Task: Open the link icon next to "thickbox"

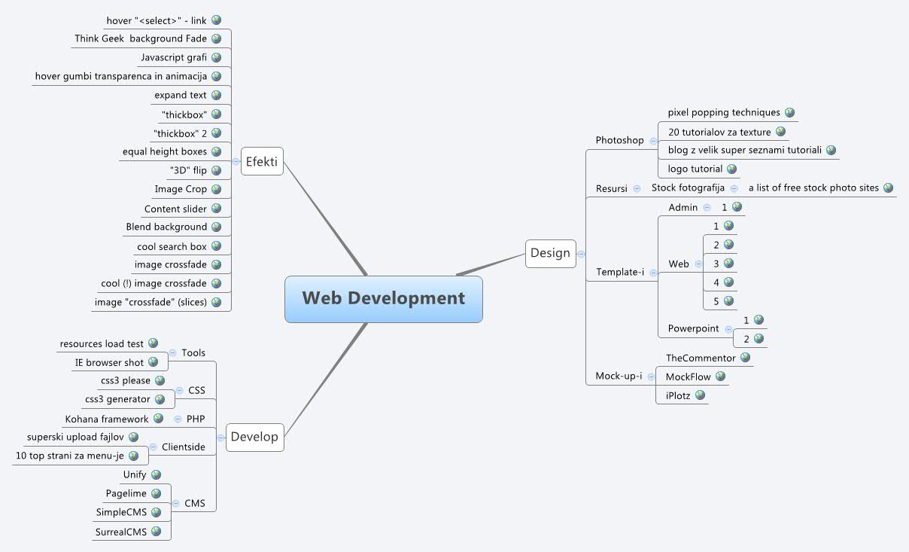Action: pyautogui.click(x=217, y=114)
